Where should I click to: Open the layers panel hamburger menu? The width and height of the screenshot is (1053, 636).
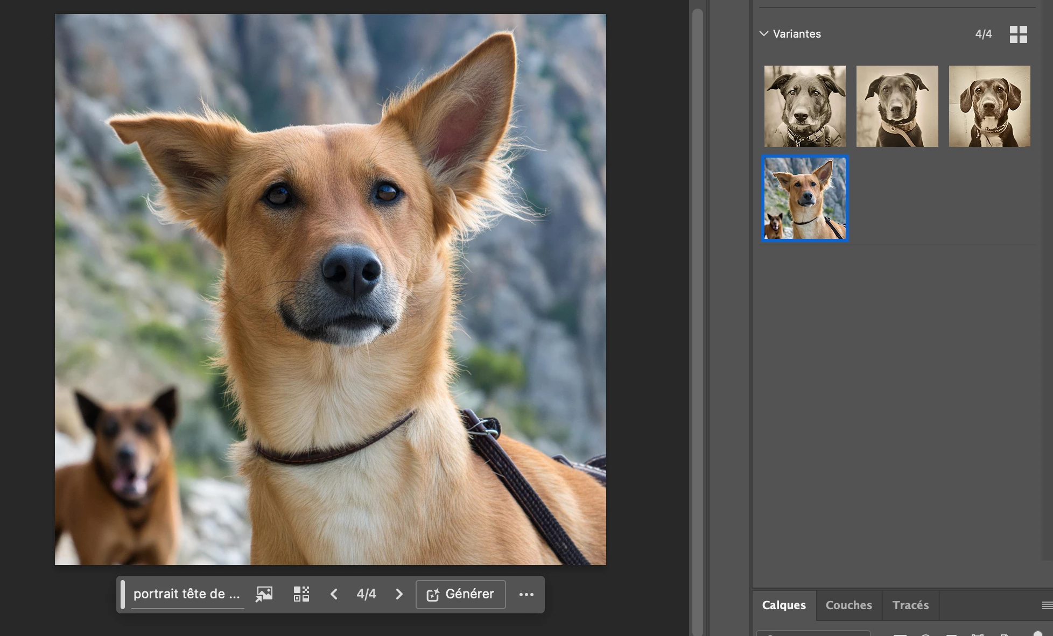[x=1047, y=605]
